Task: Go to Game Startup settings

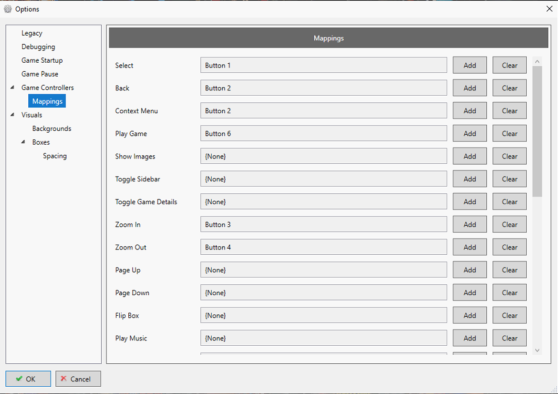Action: pos(42,60)
